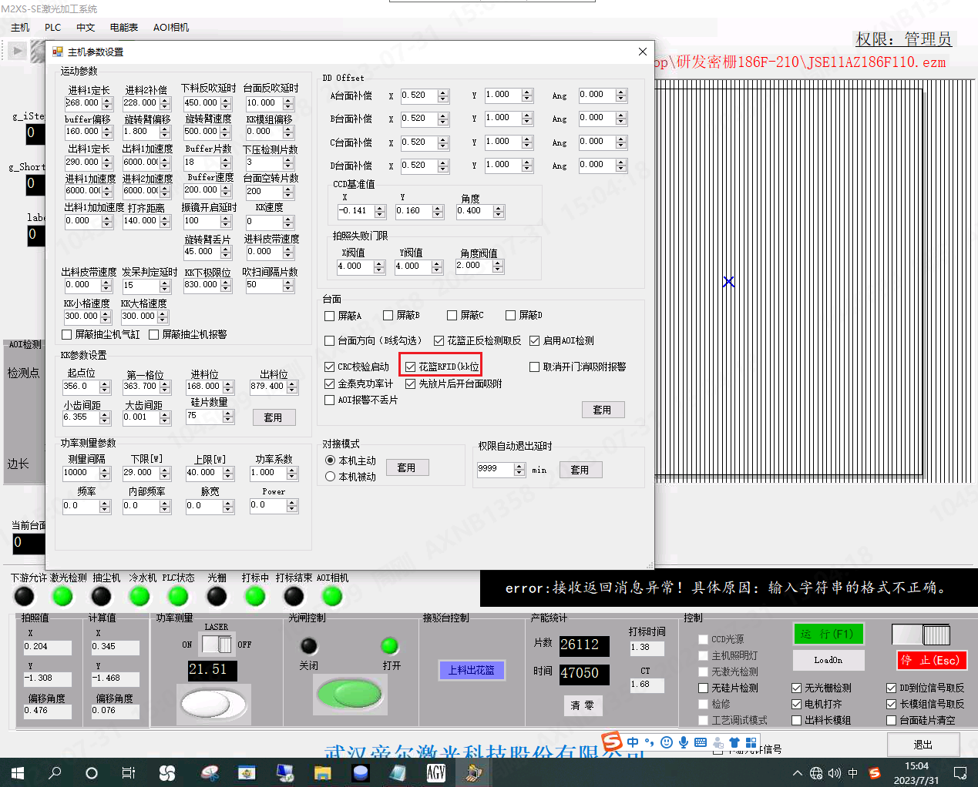Click 套用 next to 对接模式 options

pos(407,467)
